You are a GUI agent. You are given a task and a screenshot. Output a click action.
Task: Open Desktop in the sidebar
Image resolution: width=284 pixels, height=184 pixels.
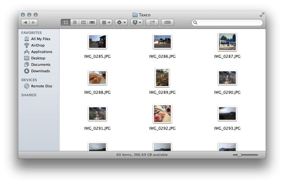pos(39,58)
